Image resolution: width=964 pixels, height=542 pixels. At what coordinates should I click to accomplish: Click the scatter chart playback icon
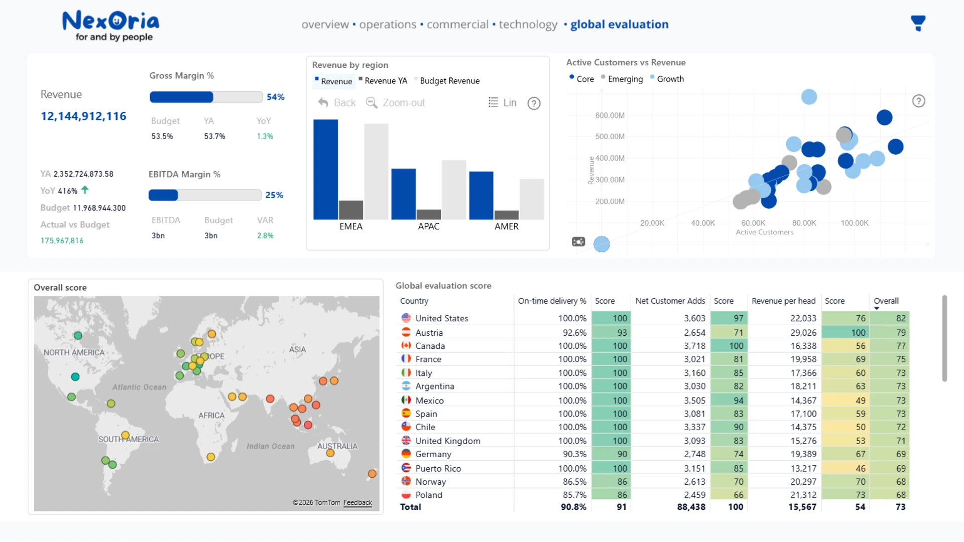578,242
